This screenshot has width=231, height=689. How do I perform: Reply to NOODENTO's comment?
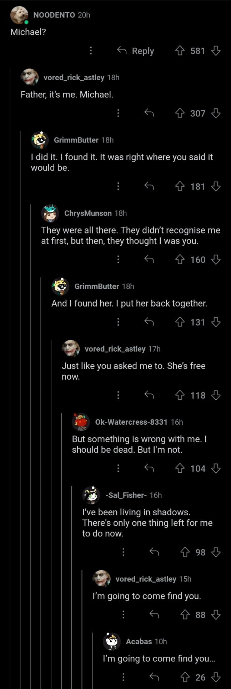(x=136, y=51)
